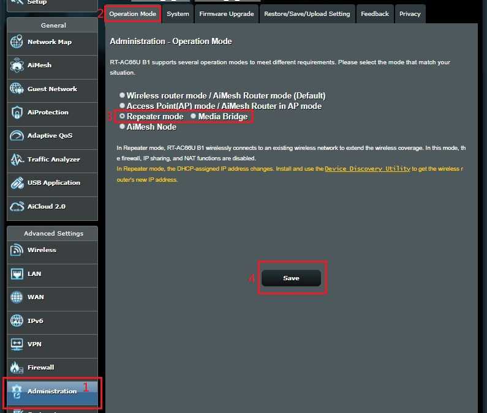Image resolution: width=487 pixels, height=413 pixels.
Task: Click the AiMesh sidebar icon
Action: (x=17, y=65)
